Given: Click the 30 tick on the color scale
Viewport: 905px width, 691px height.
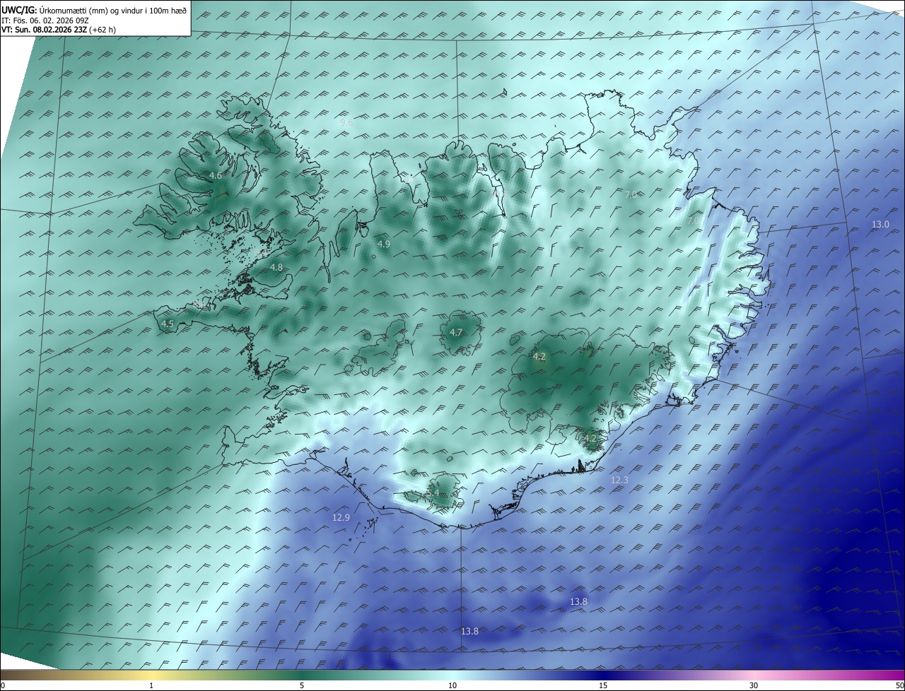Looking at the screenshot, I should (754, 685).
